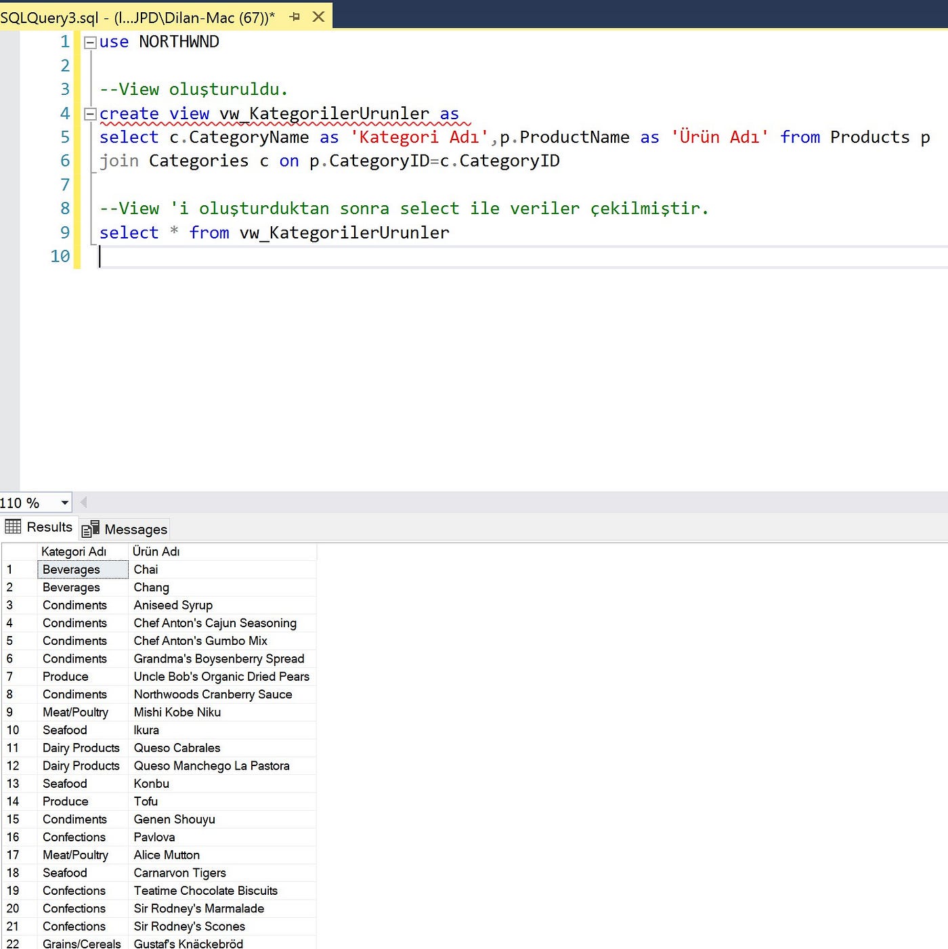Select the 'Queso Cabrales' cell
The width and height of the screenshot is (948, 949).
click(222, 748)
